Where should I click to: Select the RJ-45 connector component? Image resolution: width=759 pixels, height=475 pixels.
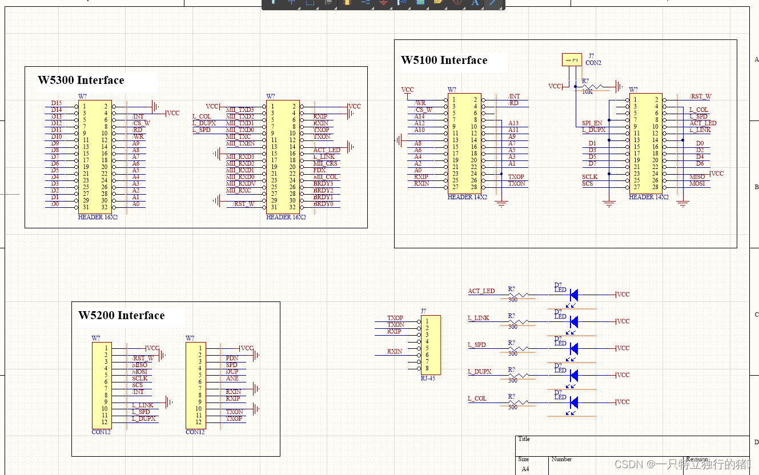click(x=431, y=345)
